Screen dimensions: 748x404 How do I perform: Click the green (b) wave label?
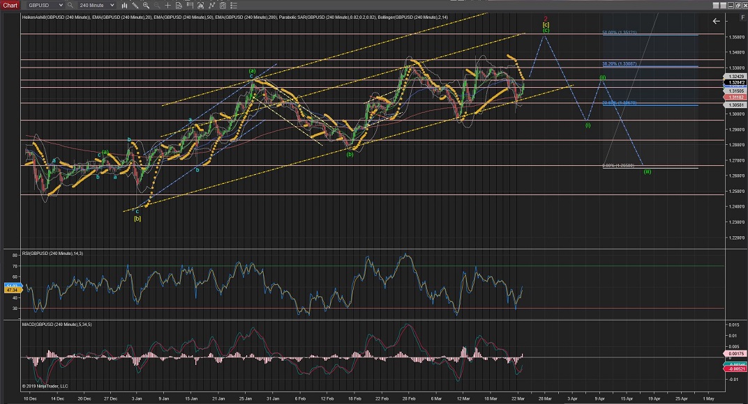tap(350, 154)
